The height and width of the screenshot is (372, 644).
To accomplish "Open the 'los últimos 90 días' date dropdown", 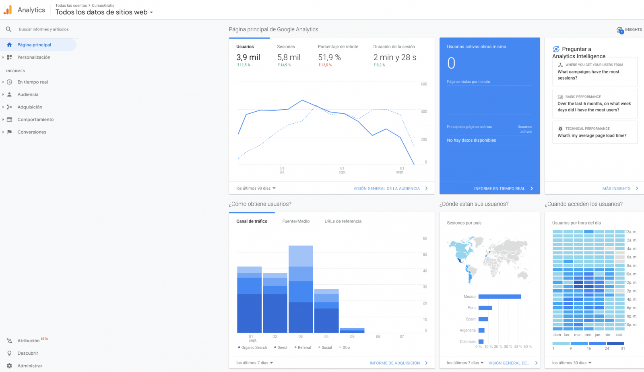I will click(254, 188).
